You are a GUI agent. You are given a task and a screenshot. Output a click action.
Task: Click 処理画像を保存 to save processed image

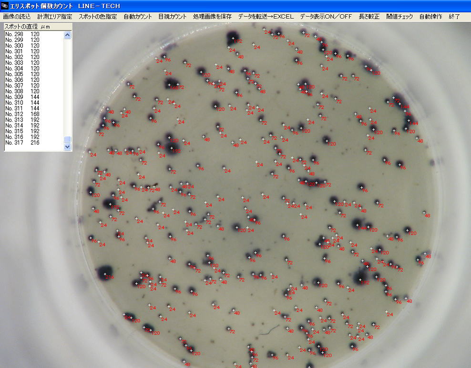pyautogui.click(x=213, y=16)
